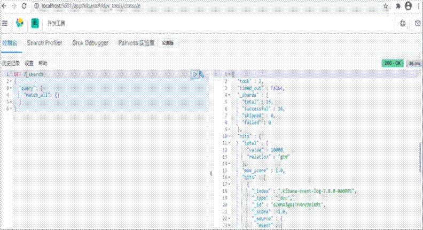Open the 历史记录 history link
This screenshot has height=230, width=423.
click(x=11, y=63)
